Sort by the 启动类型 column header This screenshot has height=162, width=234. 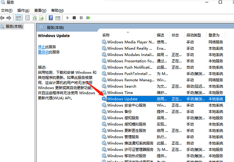point(193,35)
